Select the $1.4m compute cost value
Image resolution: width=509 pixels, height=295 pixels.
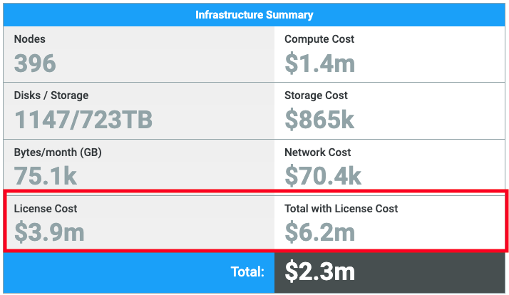318,63
